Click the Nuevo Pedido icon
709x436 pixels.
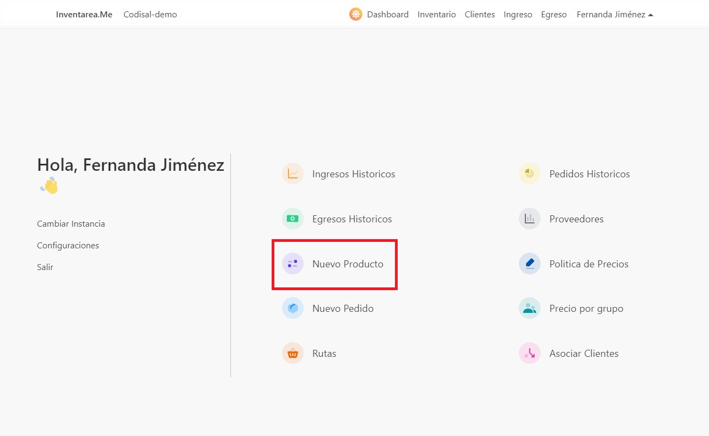293,308
